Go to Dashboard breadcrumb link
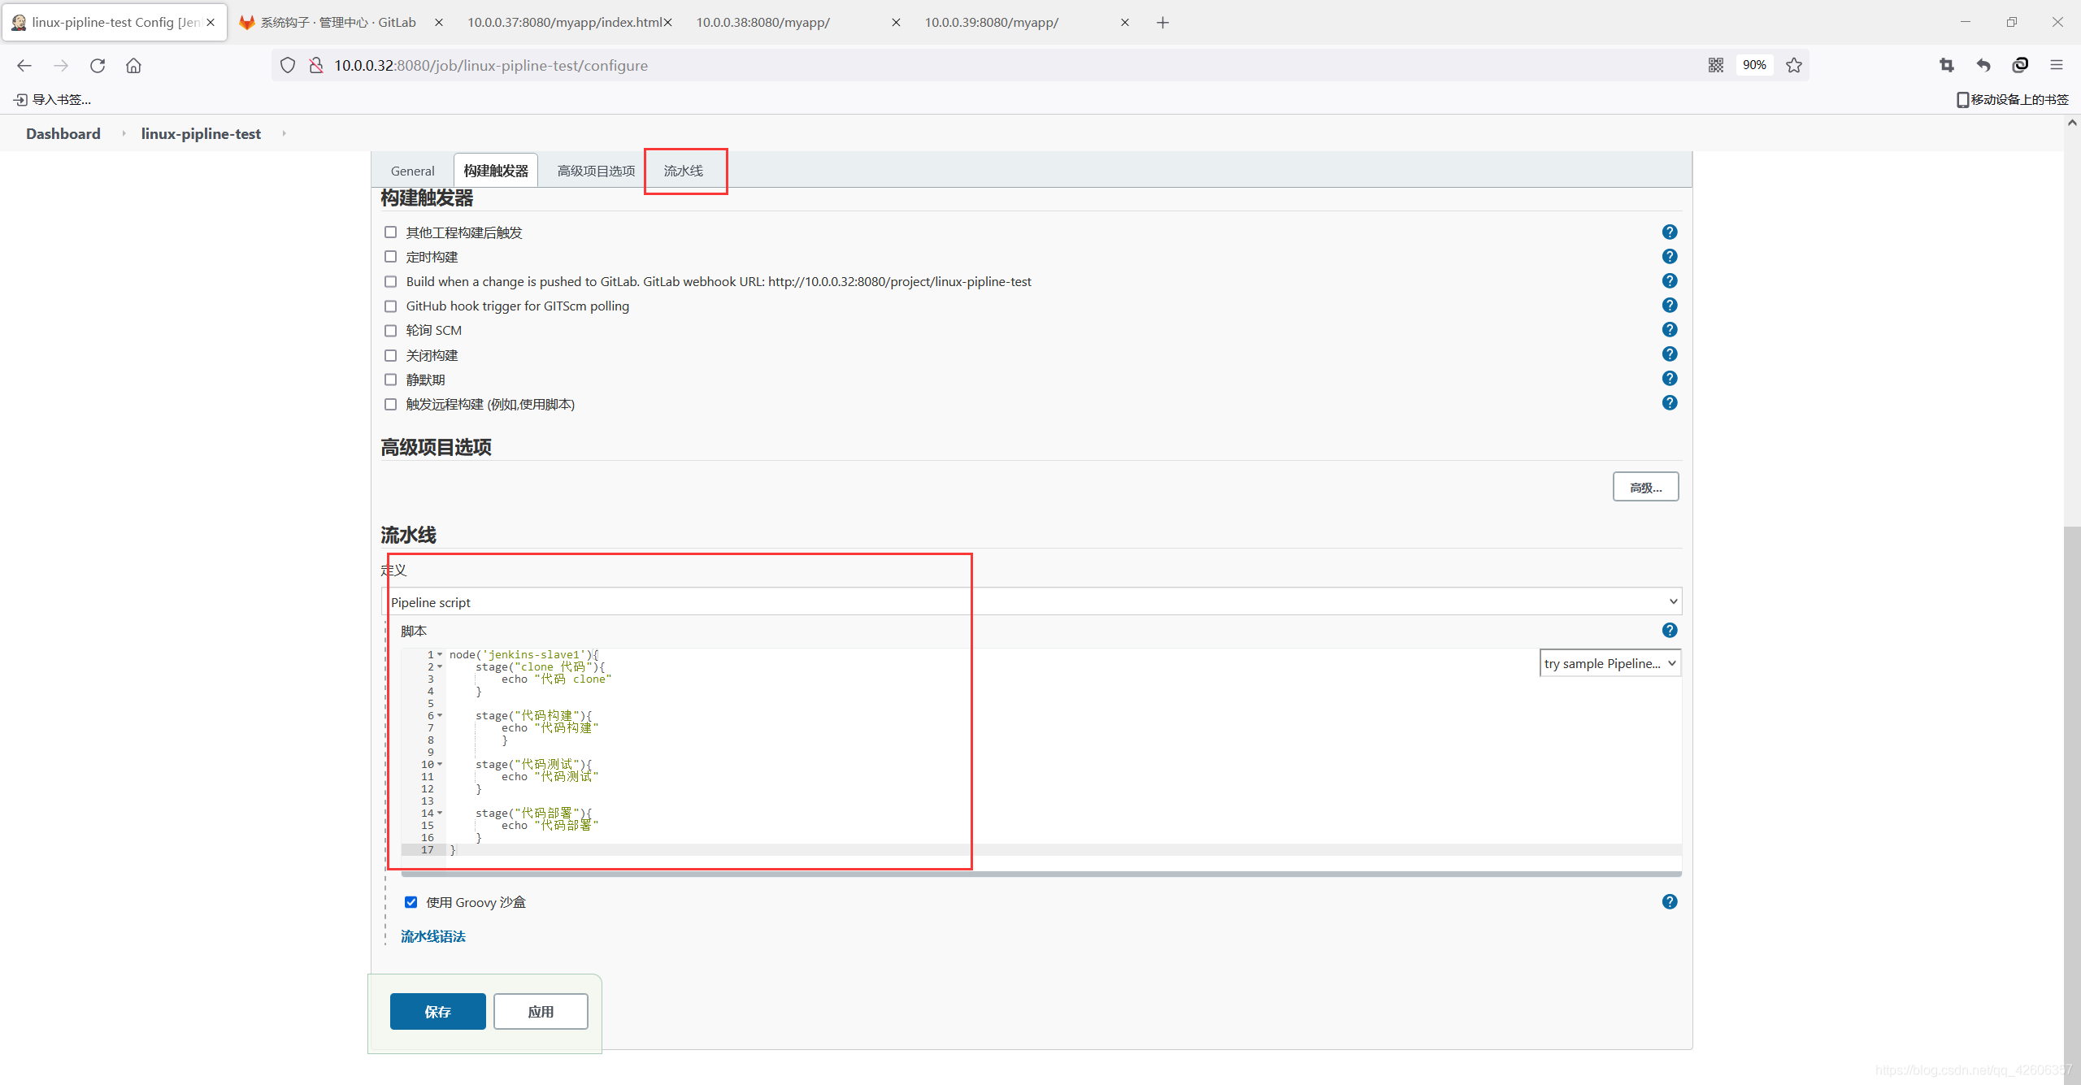 (x=63, y=133)
